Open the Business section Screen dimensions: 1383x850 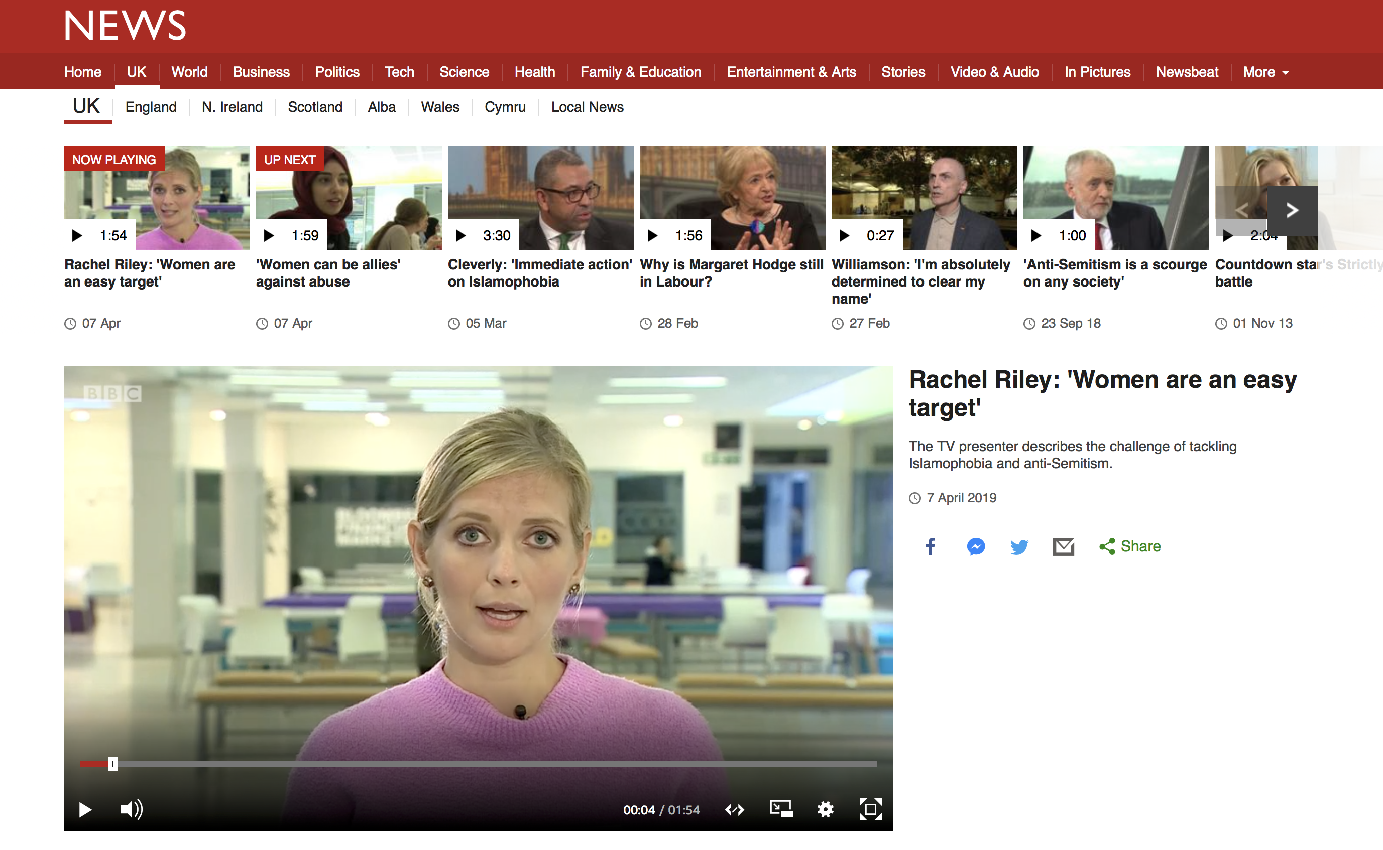(x=261, y=72)
